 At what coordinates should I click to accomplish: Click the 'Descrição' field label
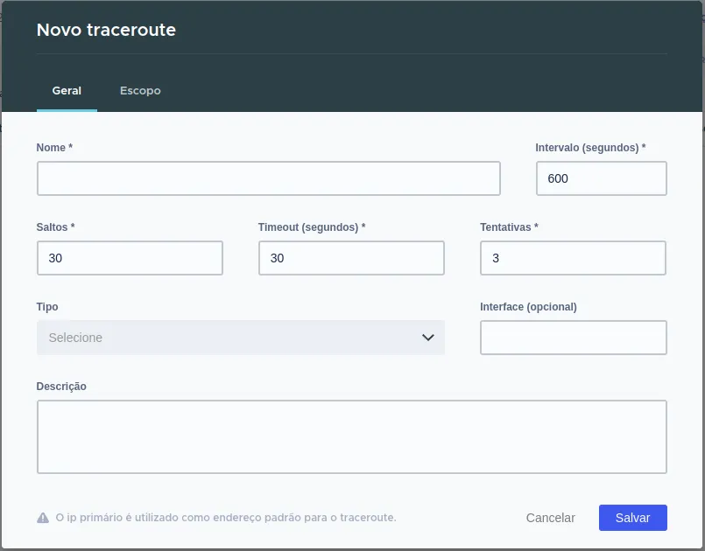[x=61, y=387]
